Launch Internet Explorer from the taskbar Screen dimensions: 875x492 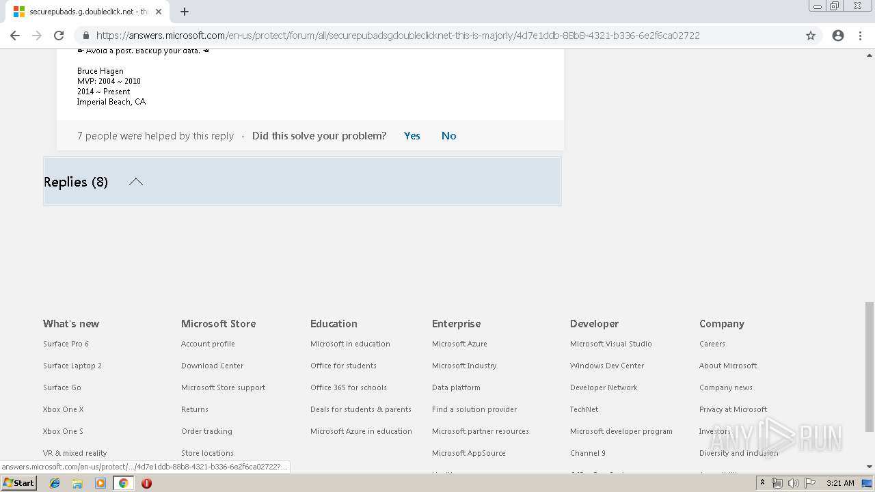click(x=55, y=483)
